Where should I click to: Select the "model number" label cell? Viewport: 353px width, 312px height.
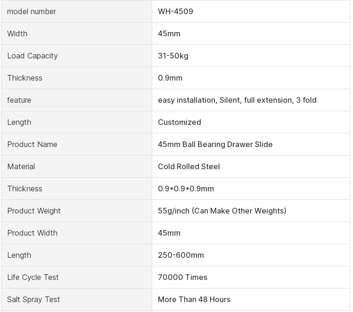pyautogui.click(x=32, y=11)
